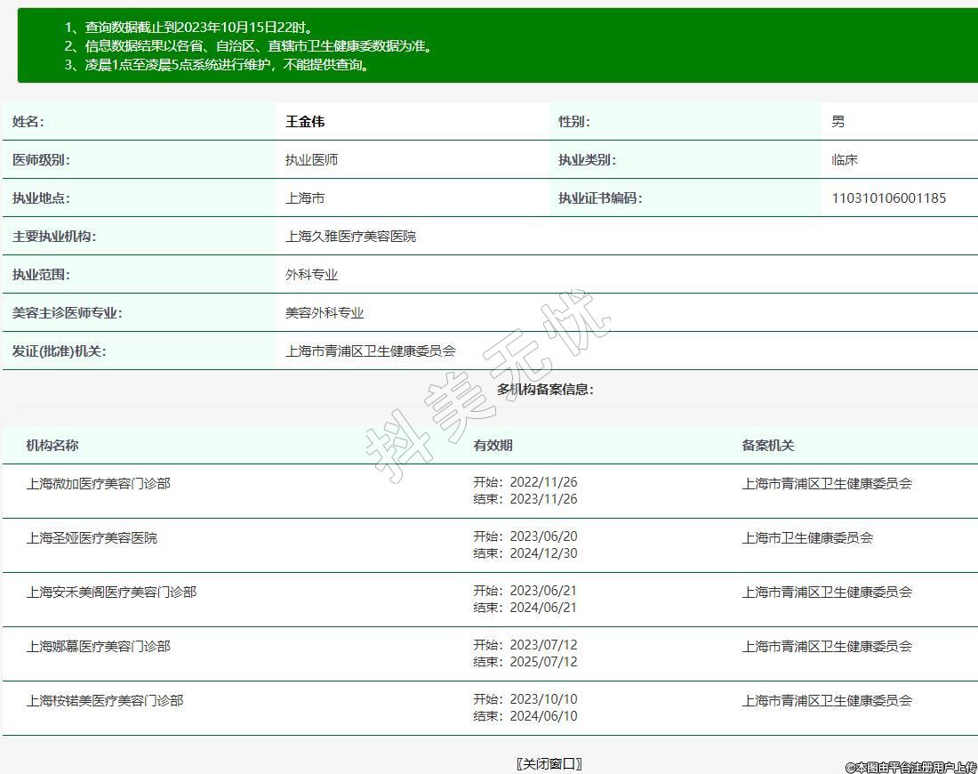Click the 关闭窗口 link
Viewport: 978px width, 774px height.
(x=549, y=763)
